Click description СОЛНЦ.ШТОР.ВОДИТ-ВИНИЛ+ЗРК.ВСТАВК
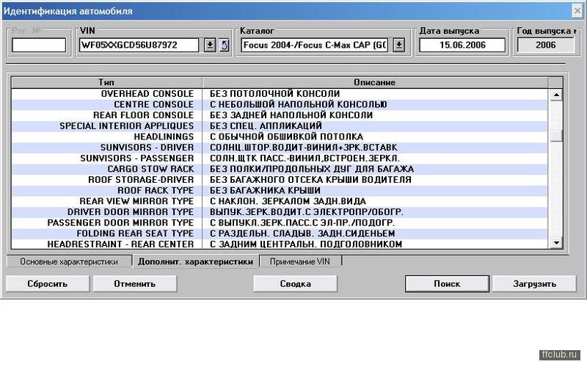Screen dimensions: 587x367 pos(304,148)
